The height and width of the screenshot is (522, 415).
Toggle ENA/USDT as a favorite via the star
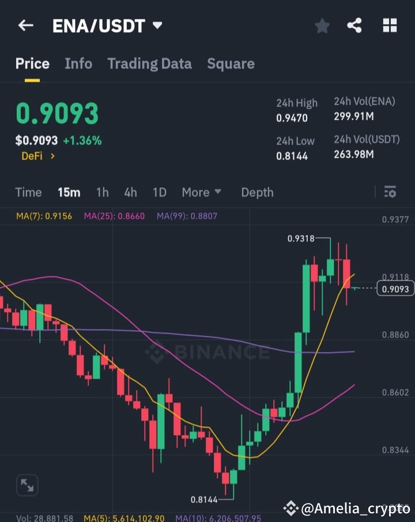point(322,25)
